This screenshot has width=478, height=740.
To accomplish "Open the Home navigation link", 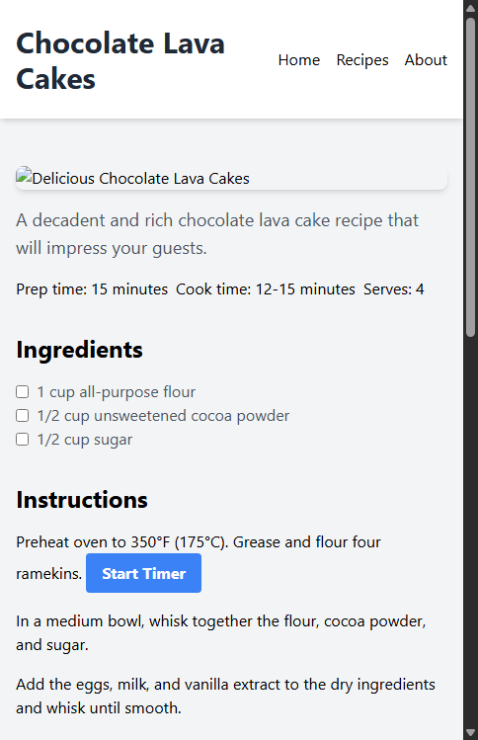I will tap(298, 60).
